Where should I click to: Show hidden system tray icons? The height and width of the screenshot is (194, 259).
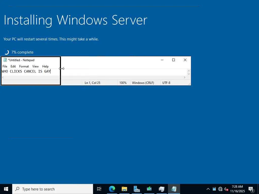coord(208,189)
